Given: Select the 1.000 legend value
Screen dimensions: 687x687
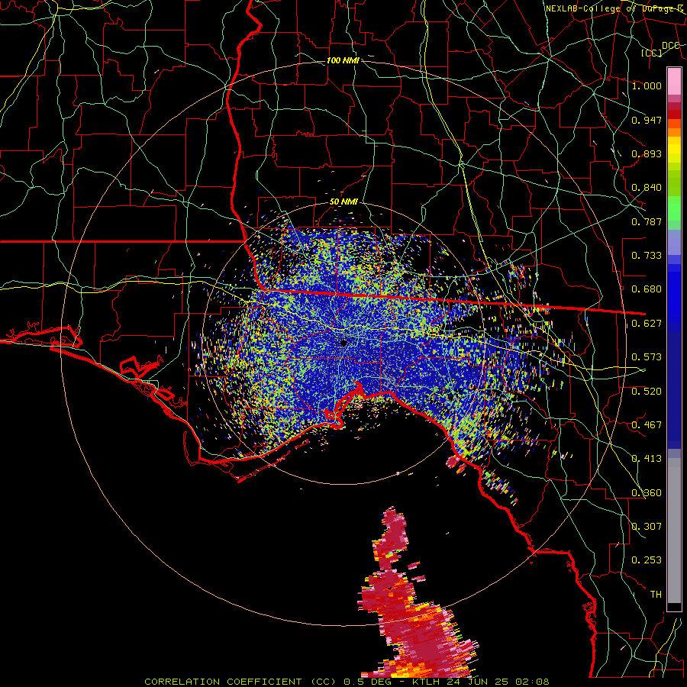Looking at the screenshot, I should [x=647, y=85].
